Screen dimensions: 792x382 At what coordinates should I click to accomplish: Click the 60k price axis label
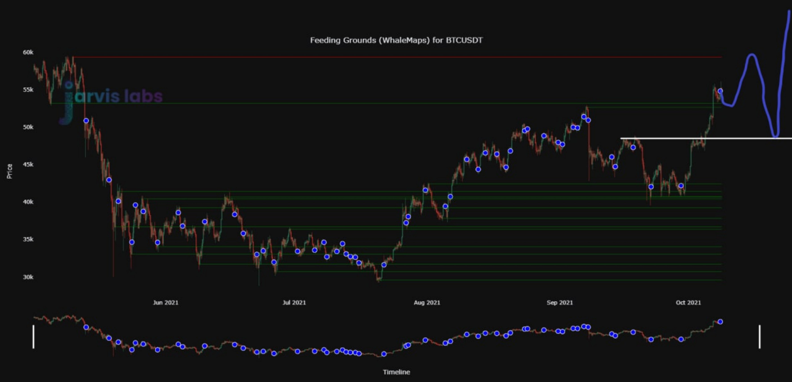pos(28,52)
